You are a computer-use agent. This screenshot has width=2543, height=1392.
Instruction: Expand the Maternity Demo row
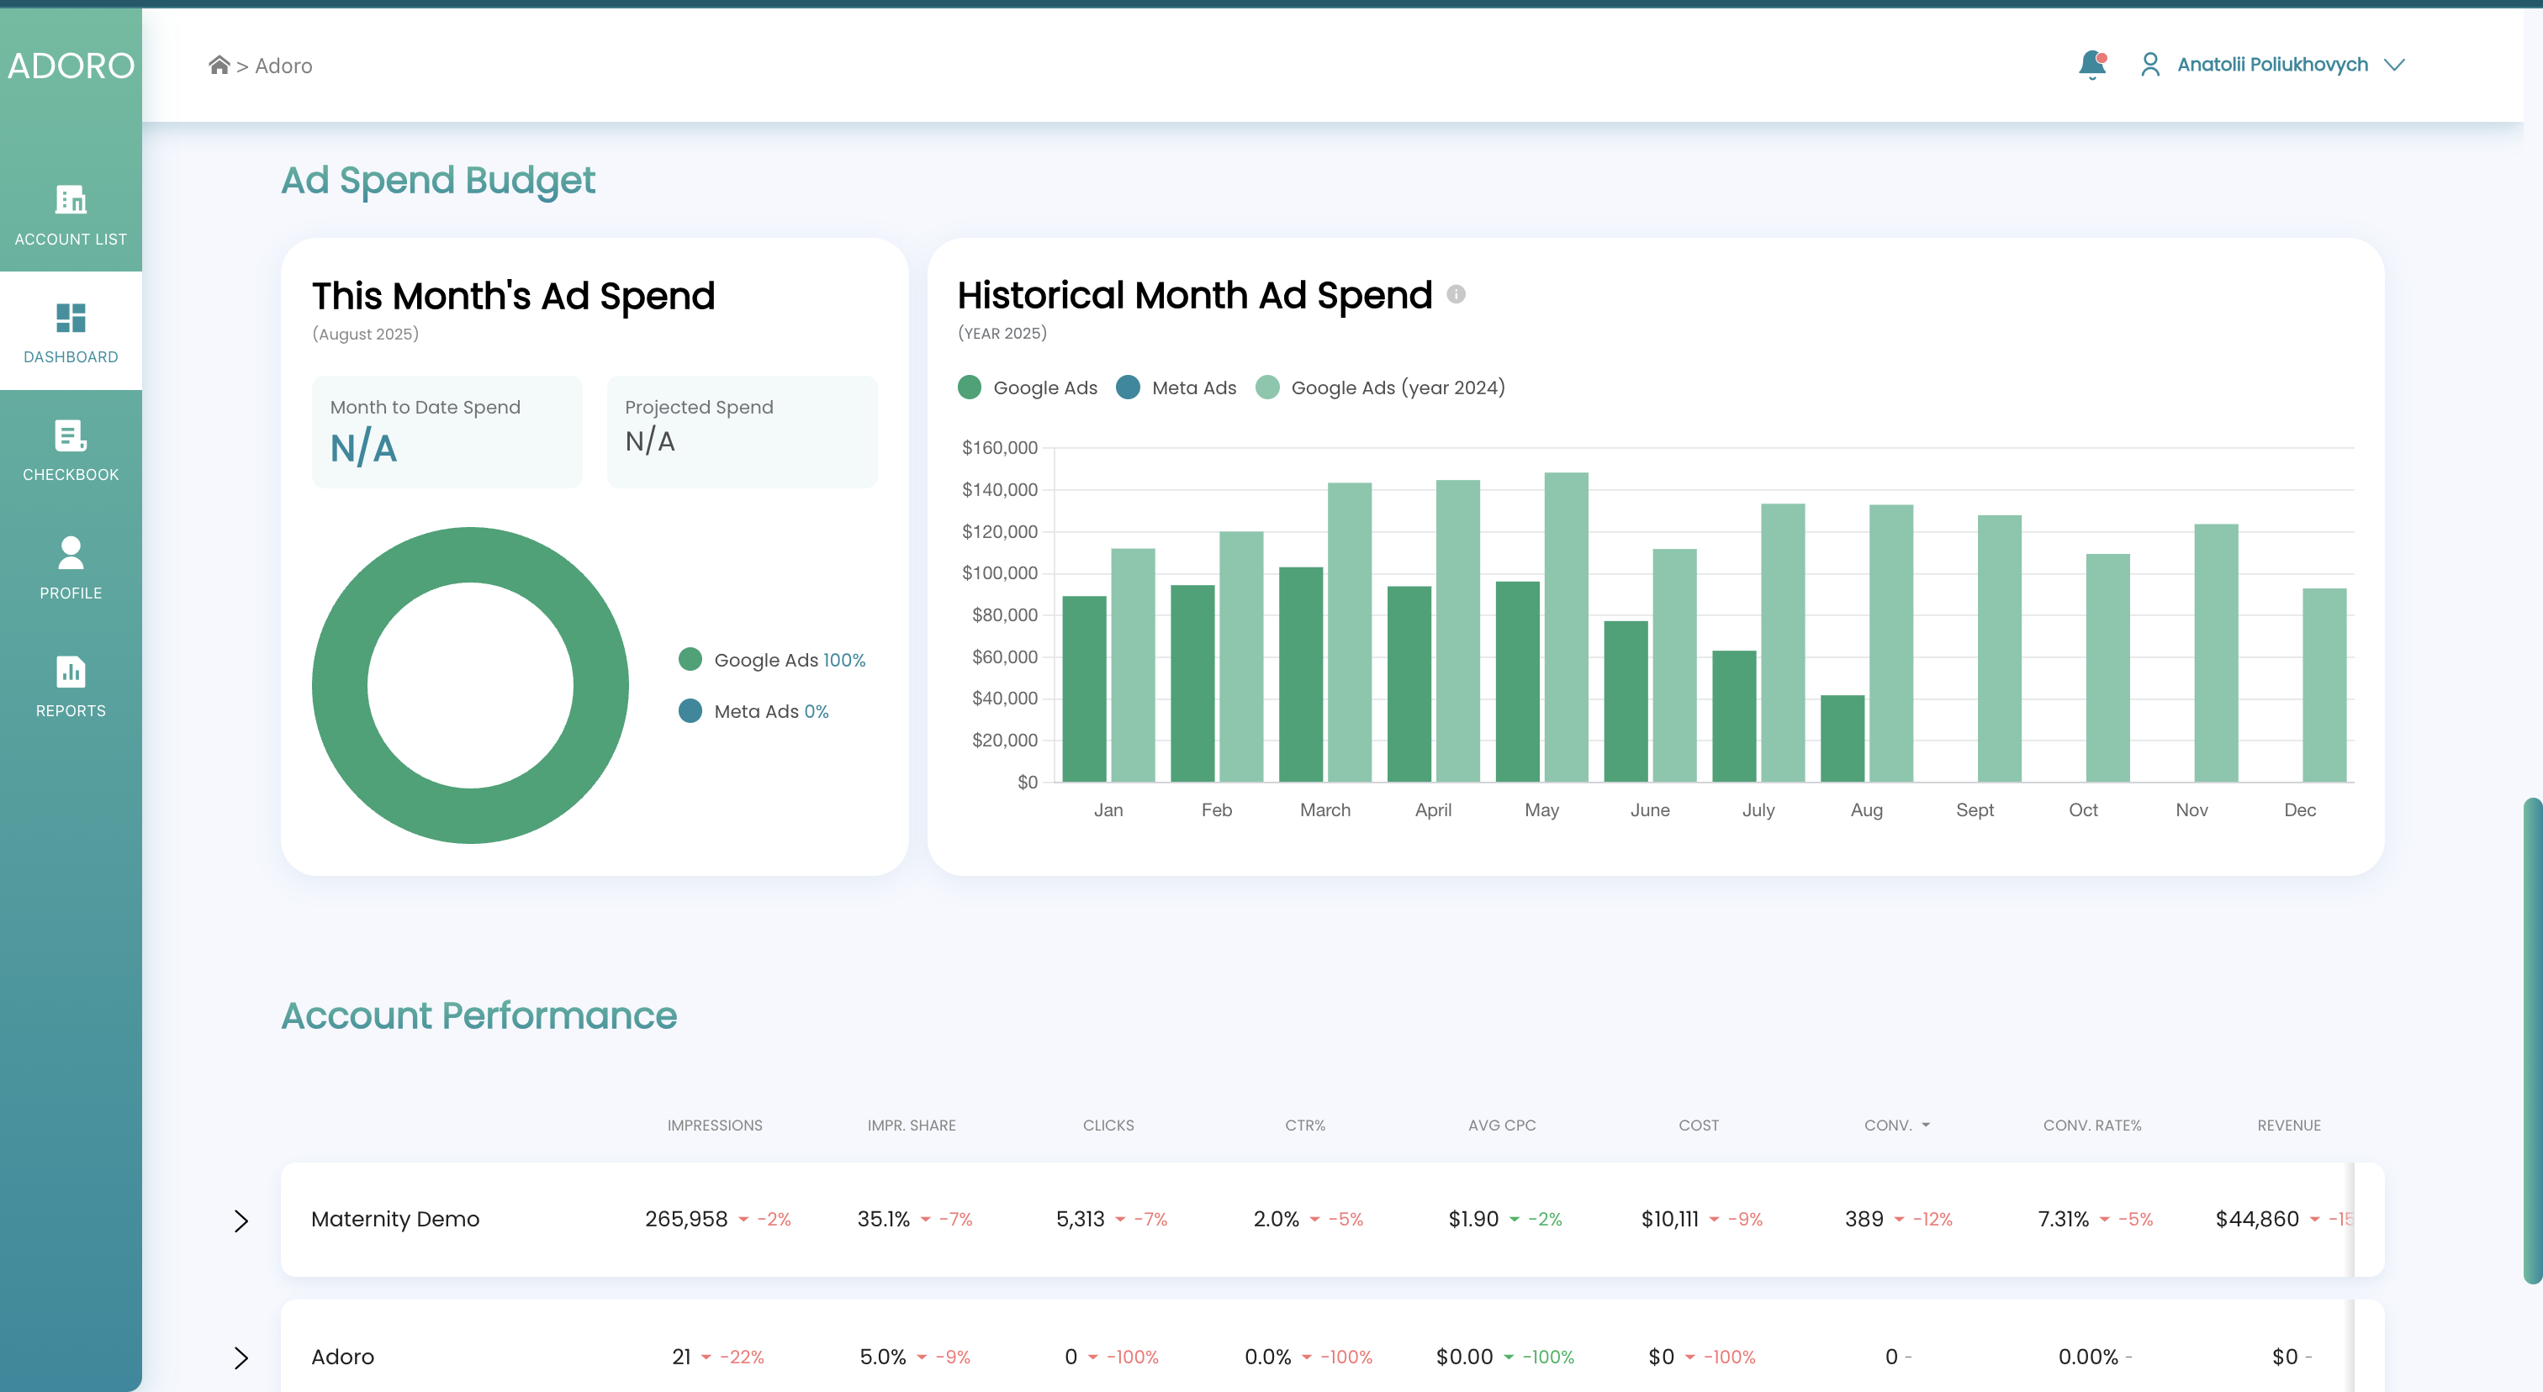[x=241, y=1221]
